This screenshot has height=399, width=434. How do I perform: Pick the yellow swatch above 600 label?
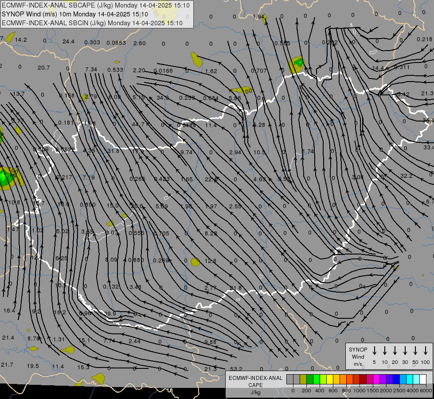(x=330, y=379)
